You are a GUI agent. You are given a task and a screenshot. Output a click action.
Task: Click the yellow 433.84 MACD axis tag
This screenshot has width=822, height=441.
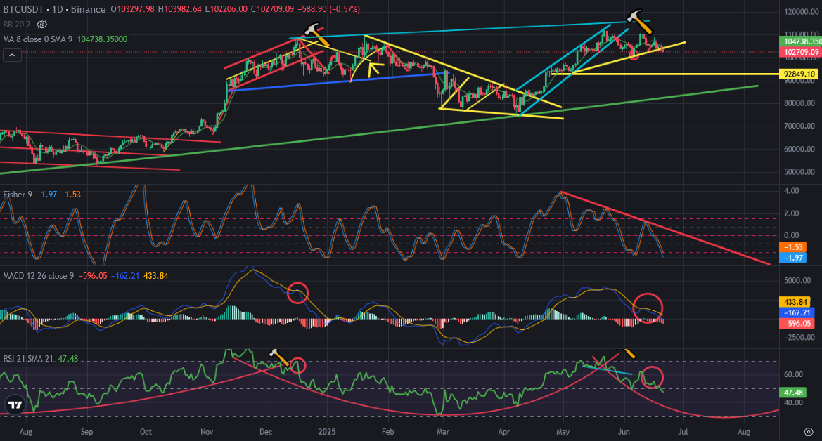click(x=796, y=302)
